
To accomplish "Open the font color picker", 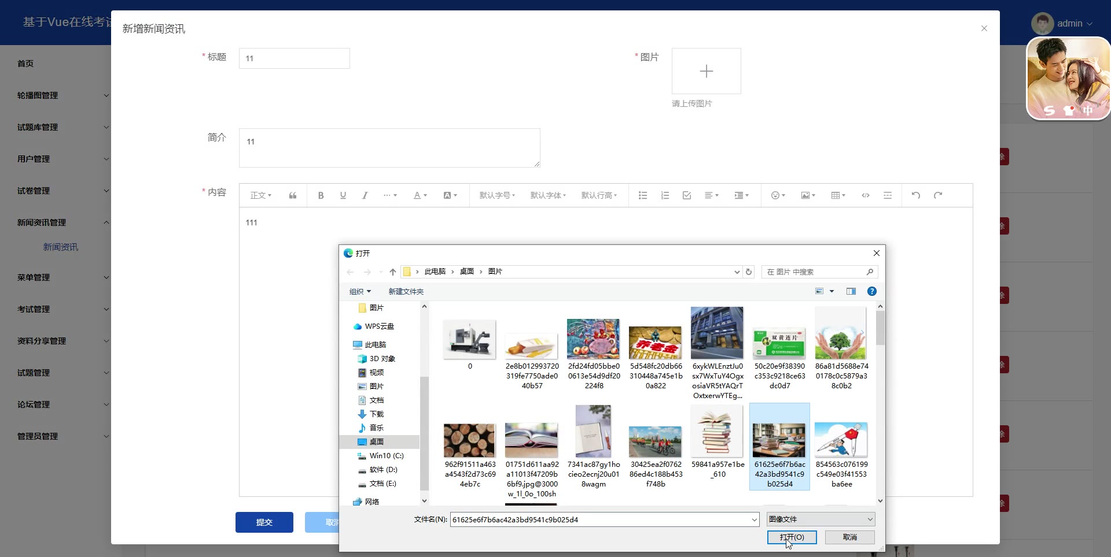I will [420, 195].
